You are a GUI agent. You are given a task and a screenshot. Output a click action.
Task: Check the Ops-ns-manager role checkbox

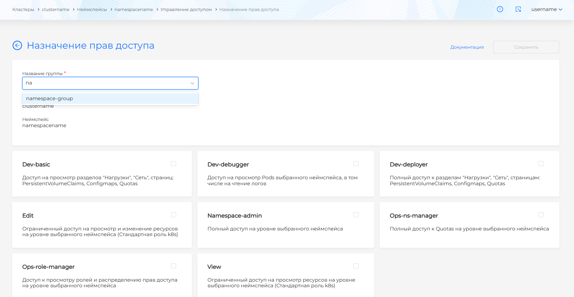tap(541, 215)
